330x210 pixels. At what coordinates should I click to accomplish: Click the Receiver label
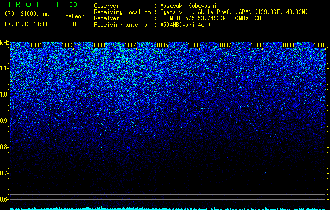(107, 18)
